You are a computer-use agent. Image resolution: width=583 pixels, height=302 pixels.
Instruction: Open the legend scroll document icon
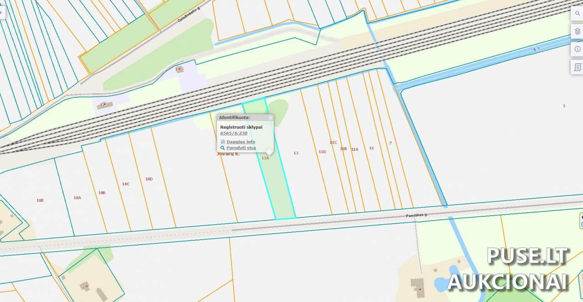click(578, 67)
